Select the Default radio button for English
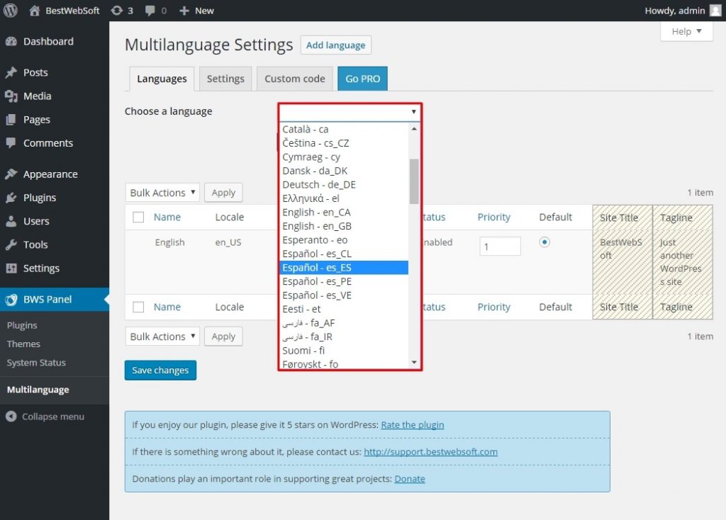 [544, 242]
